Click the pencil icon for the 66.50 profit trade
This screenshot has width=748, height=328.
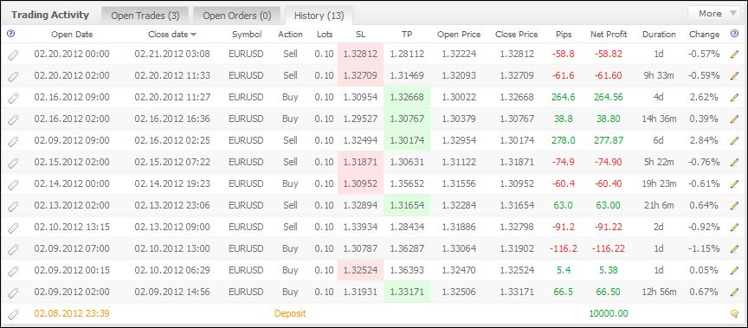[x=734, y=292]
